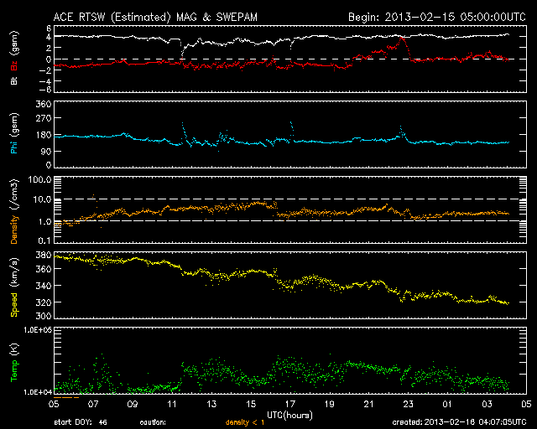Click the '6' tick on the Bt Bz axis
537x429 pixels.
click(x=49, y=28)
